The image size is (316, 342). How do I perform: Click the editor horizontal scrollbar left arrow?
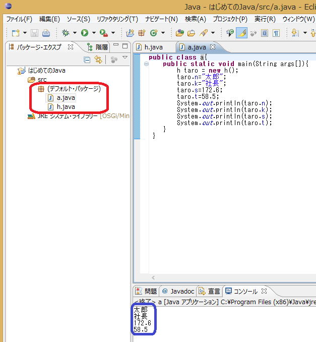[x=153, y=277]
